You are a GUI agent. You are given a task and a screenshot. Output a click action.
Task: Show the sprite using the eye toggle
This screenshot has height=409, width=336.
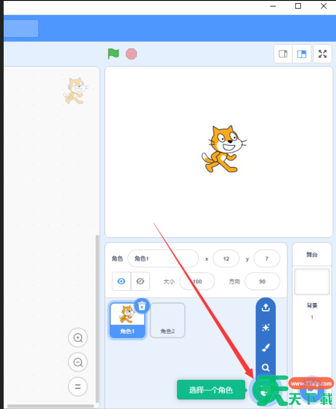coord(121,281)
